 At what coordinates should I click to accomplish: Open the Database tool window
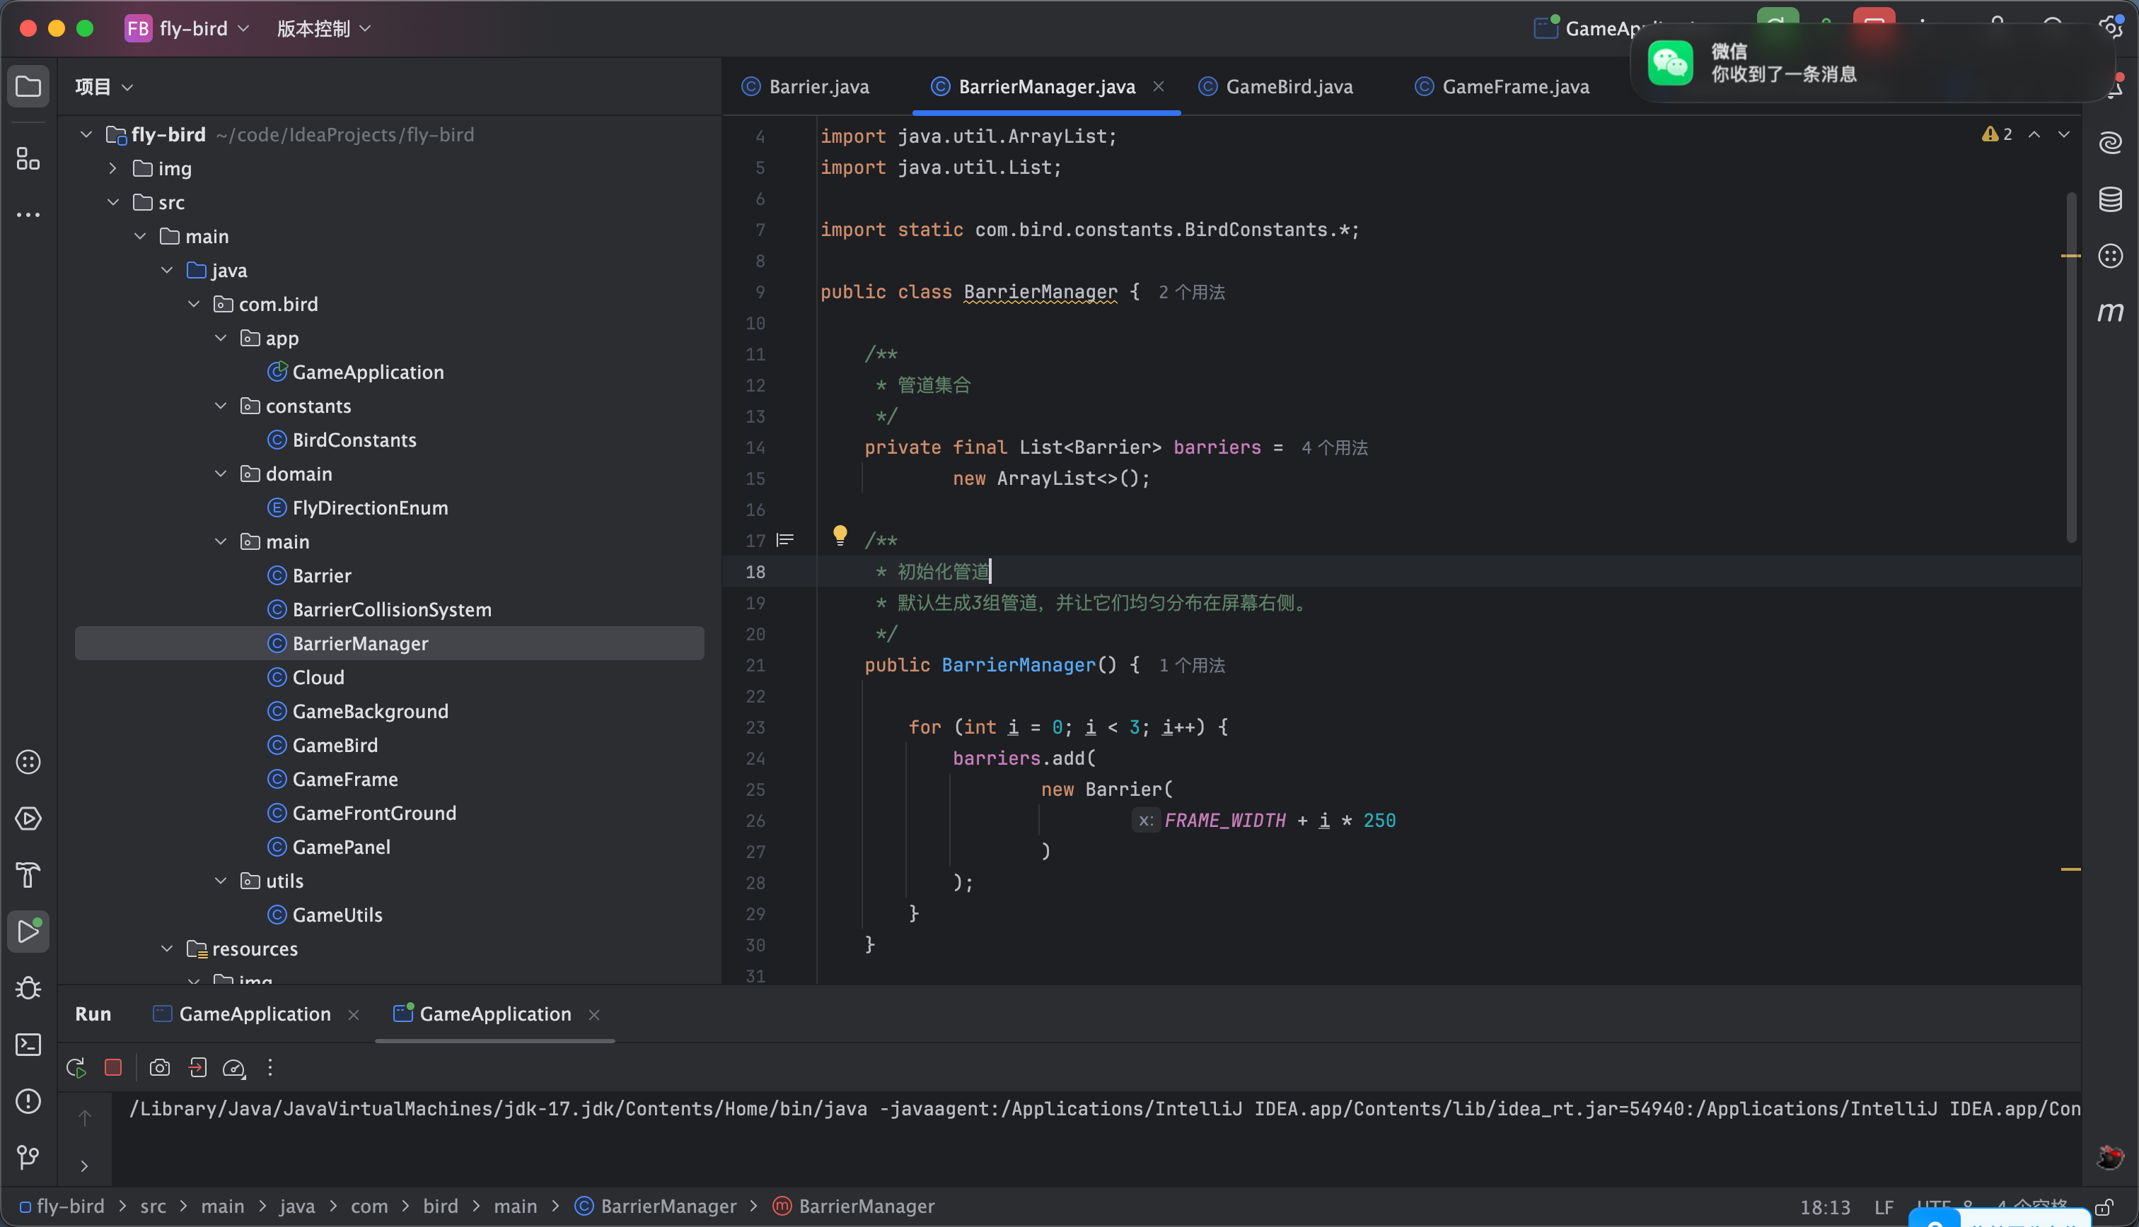(x=2109, y=199)
